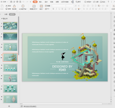Click the Paste clipboard icon
Image resolution: width=115 pixels, height=108 pixels.
pyautogui.click(x=2, y=6)
